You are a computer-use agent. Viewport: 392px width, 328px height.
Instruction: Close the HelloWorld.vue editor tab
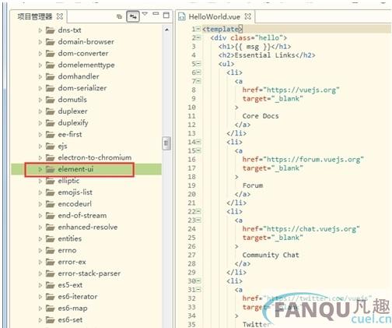tap(248, 16)
